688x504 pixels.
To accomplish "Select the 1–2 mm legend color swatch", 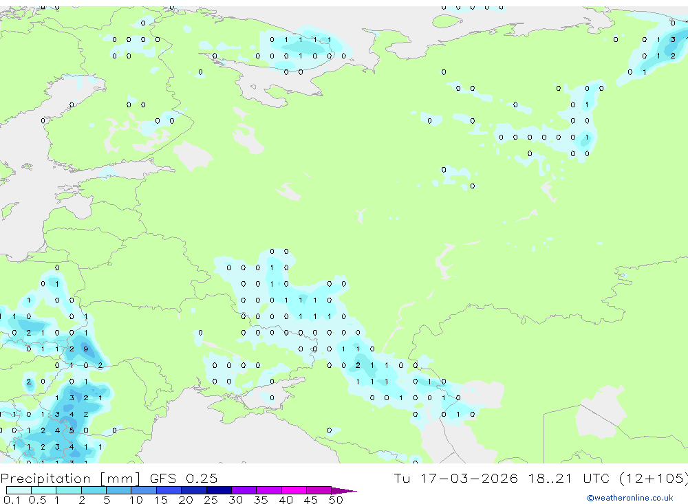I will (x=69, y=490).
